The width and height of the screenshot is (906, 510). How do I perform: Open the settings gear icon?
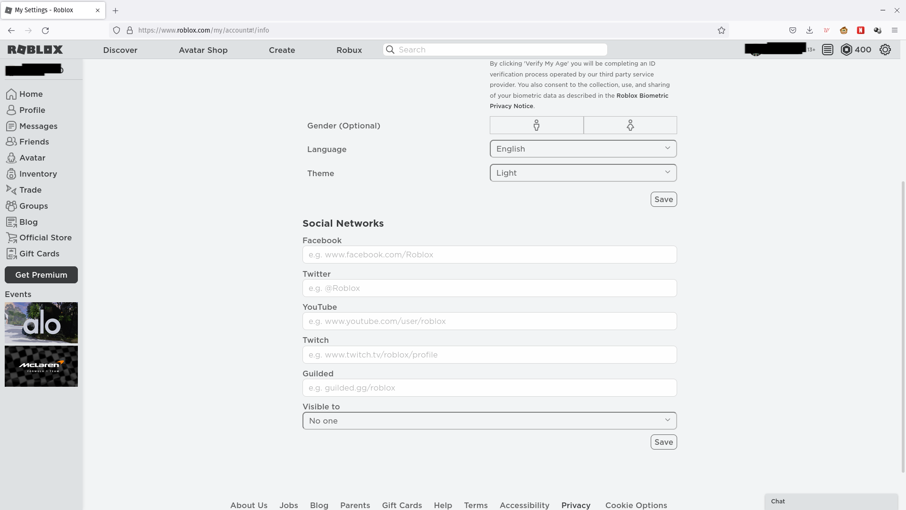pos(885,50)
